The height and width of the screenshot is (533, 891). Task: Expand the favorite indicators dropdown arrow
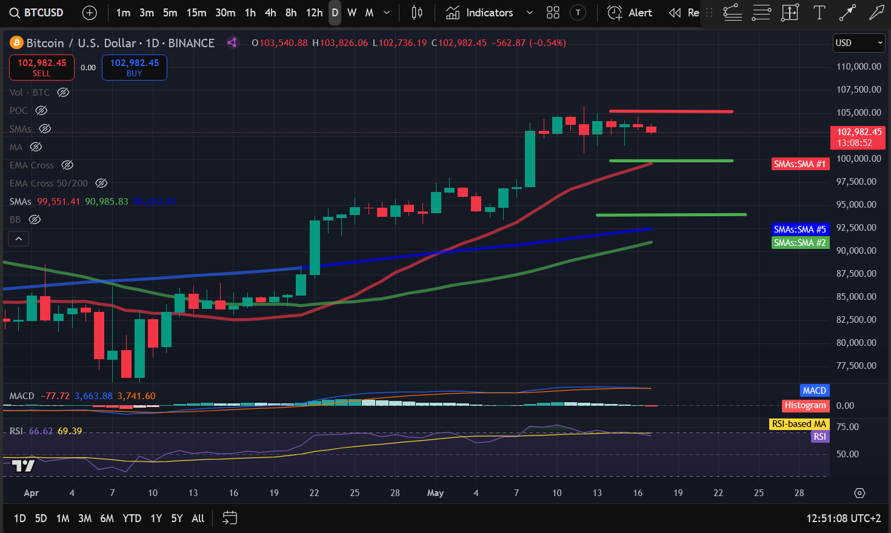tap(529, 13)
